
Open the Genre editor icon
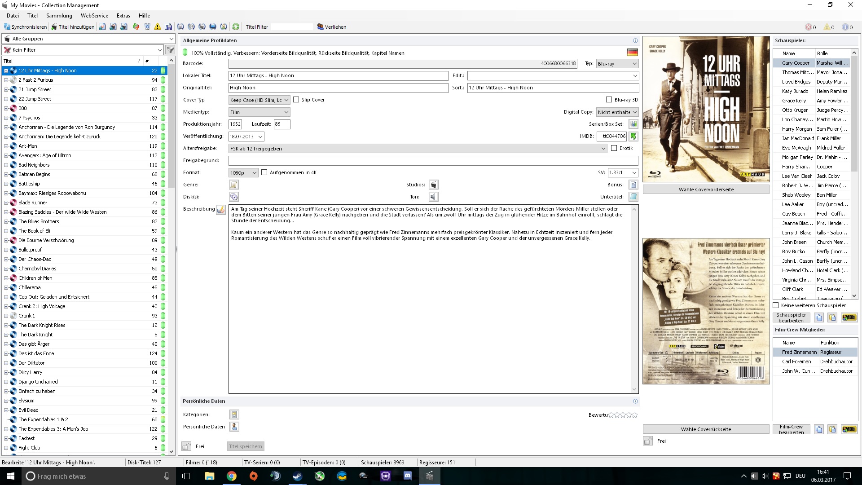[233, 185]
